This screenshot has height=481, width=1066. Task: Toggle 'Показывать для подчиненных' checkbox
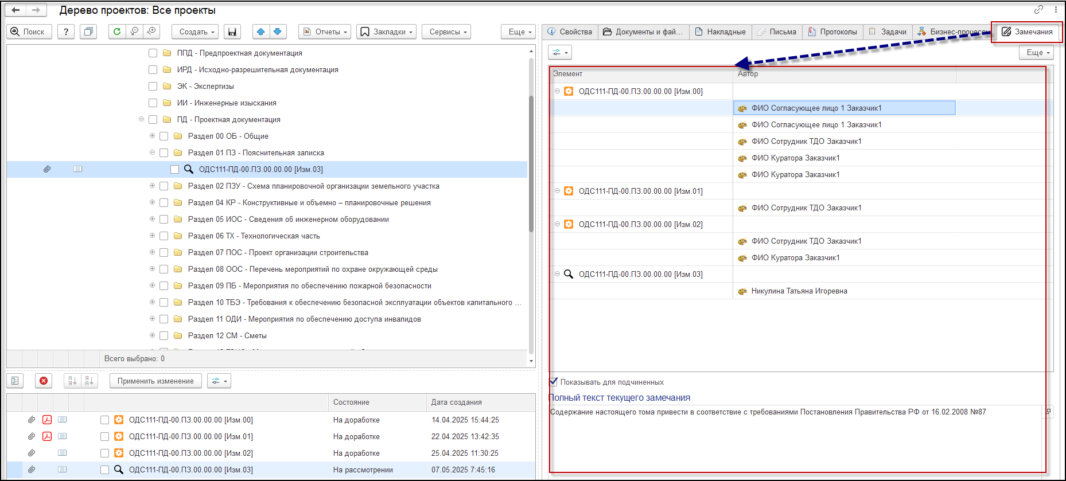(x=554, y=382)
